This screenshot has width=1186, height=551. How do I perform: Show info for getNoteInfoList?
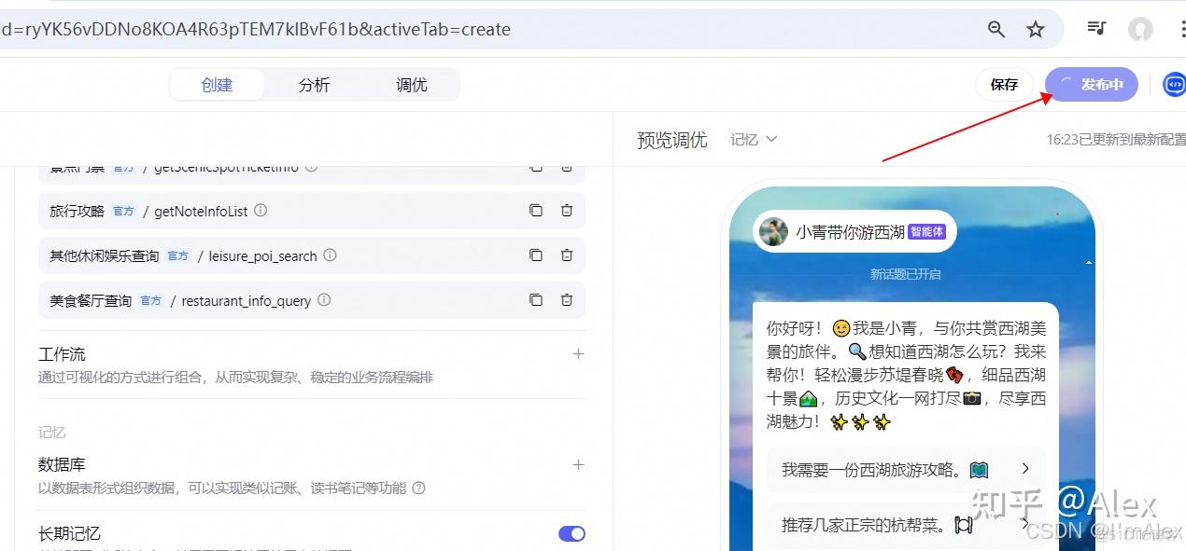261,211
